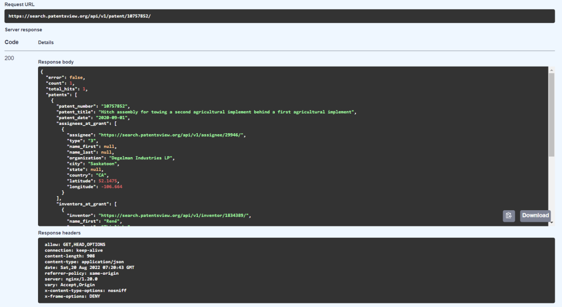
Task: Click the assignee URL ending 29946
Action: tap(171, 135)
